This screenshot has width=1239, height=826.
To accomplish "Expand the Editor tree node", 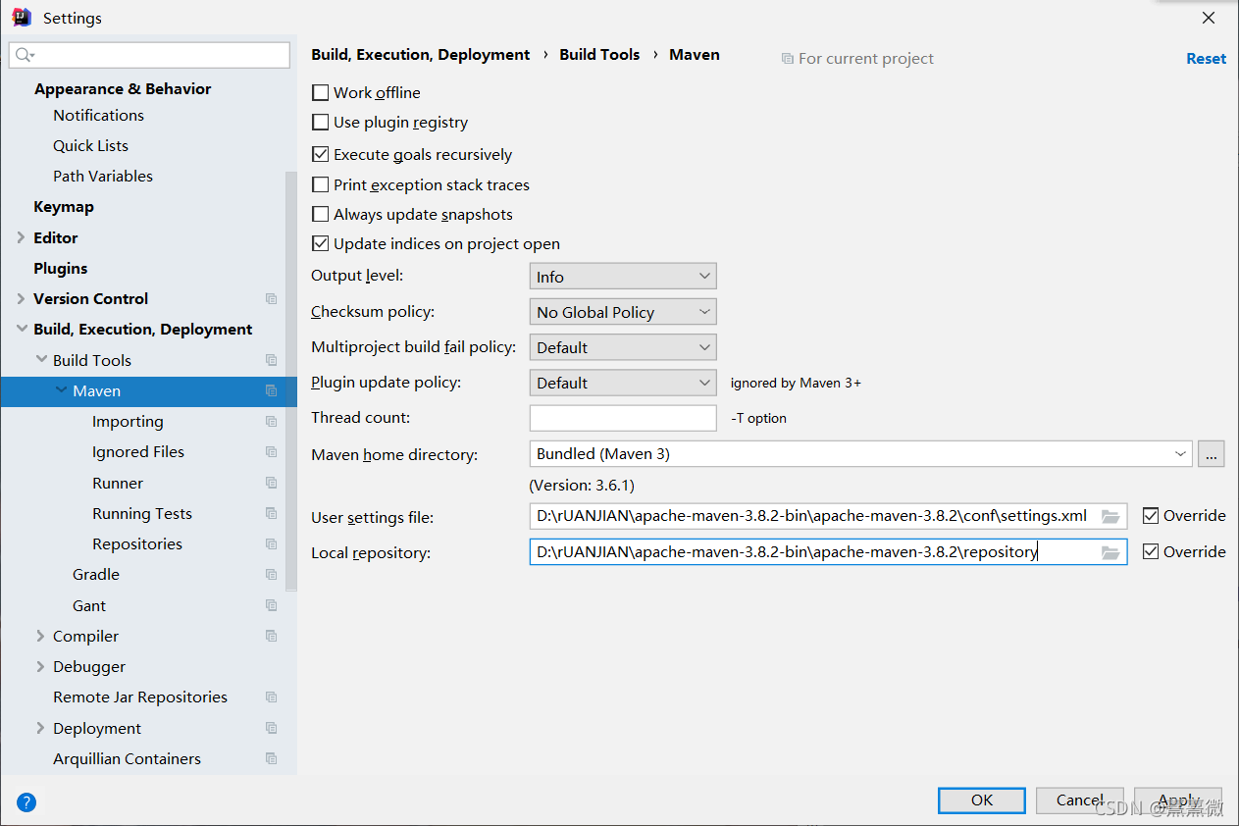I will [22, 237].
